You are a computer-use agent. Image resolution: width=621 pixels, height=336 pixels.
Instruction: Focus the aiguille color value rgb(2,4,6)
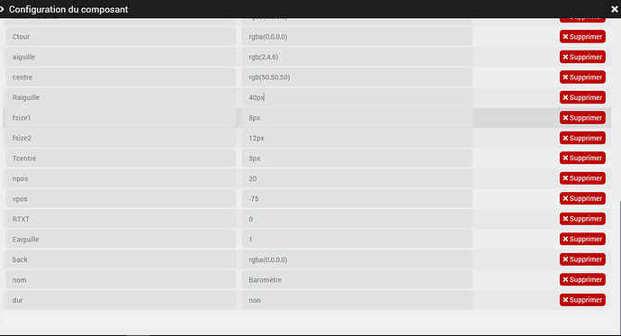[x=357, y=57]
